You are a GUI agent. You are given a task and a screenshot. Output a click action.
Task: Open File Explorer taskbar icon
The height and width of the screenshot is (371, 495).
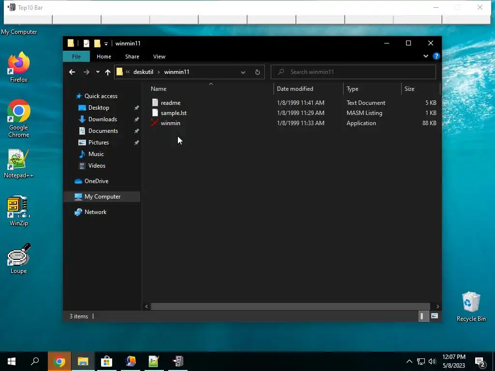click(x=83, y=361)
